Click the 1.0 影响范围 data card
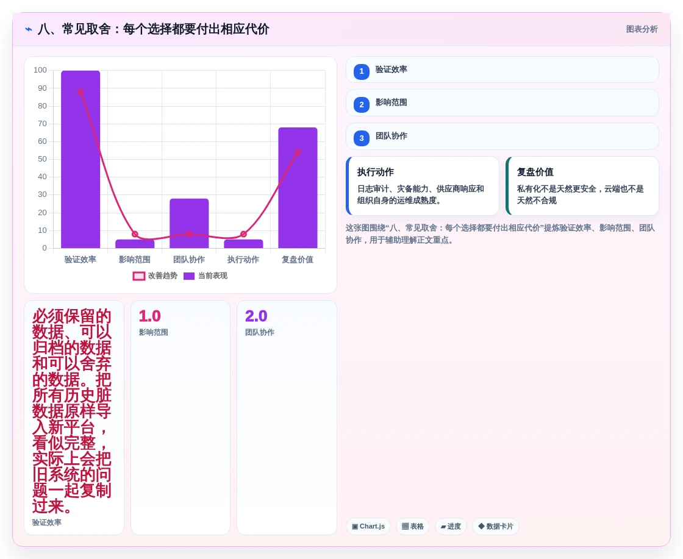683x559 pixels. 181,418
